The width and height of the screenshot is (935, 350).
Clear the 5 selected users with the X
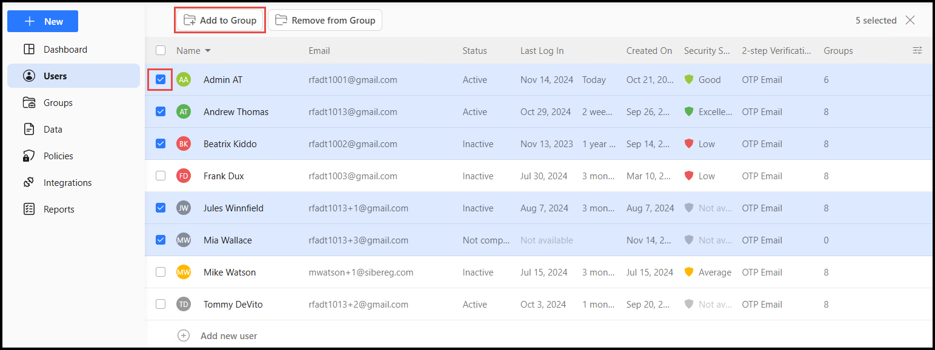point(910,20)
